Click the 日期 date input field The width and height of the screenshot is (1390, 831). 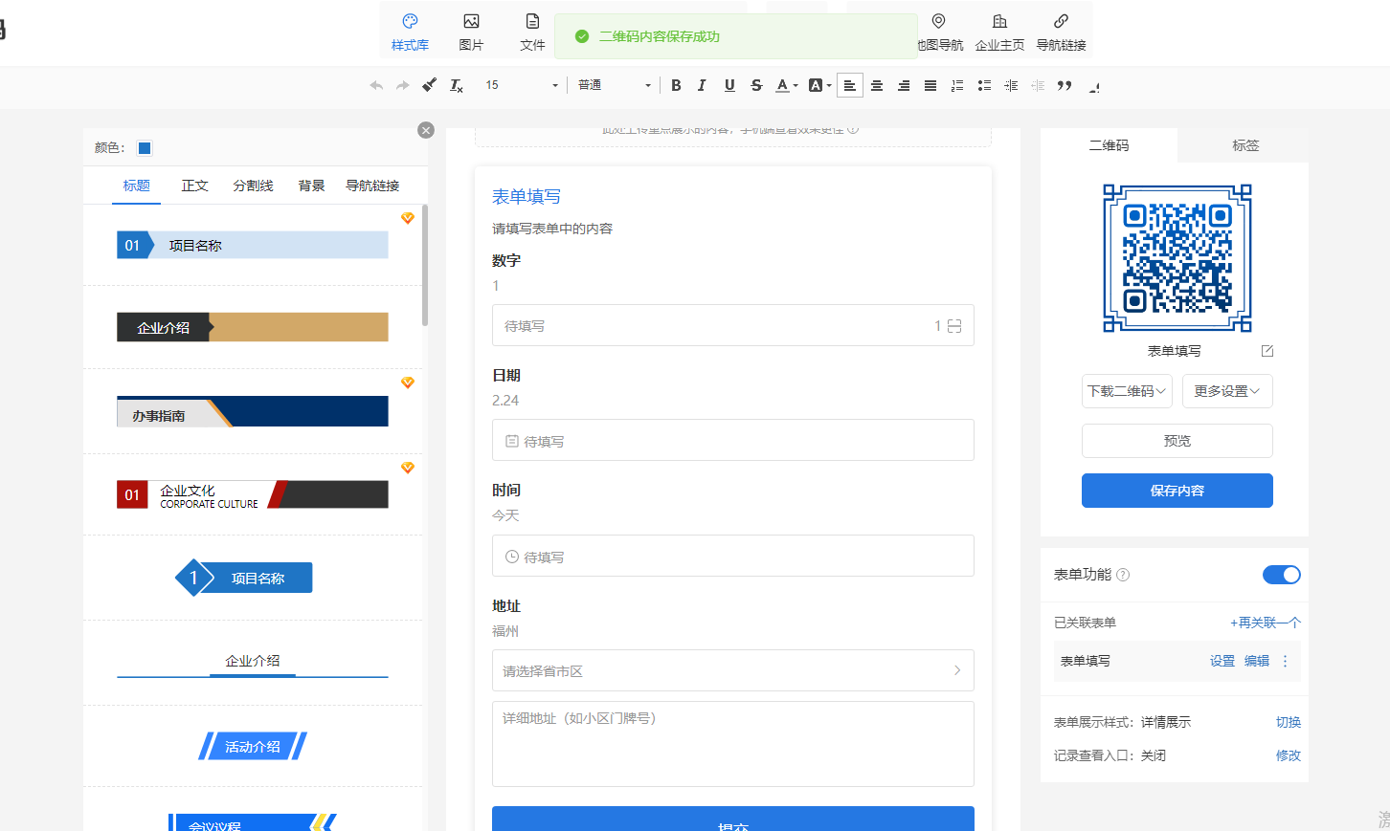(732, 440)
